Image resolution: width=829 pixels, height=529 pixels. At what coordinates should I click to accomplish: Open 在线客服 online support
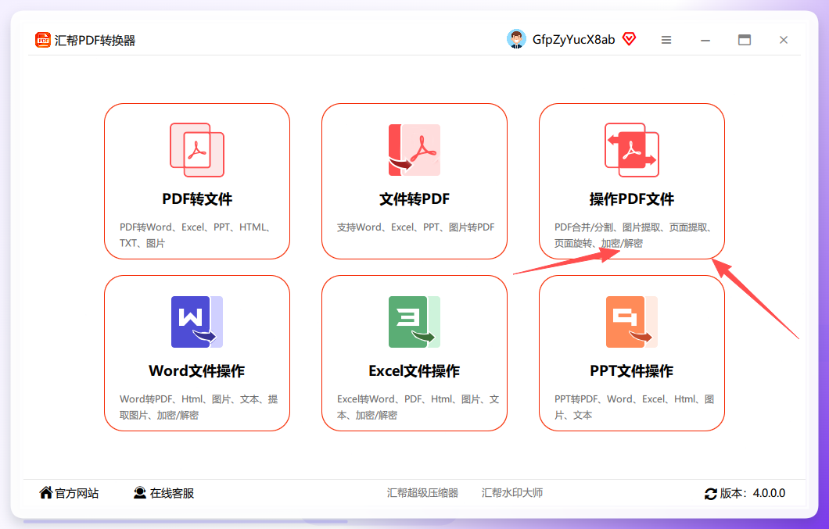[x=172, y=493]
